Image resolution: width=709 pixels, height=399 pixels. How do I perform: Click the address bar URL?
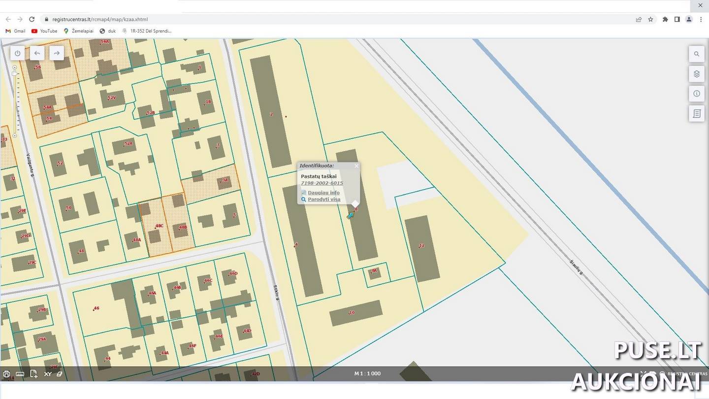pyautogui.click(x=100, y=20)
